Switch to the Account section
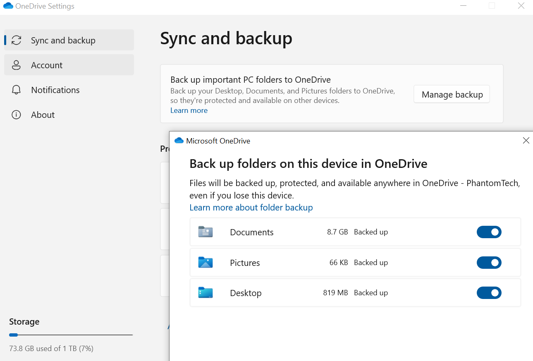Screen dimensions: 533x361 click(69, 65)
